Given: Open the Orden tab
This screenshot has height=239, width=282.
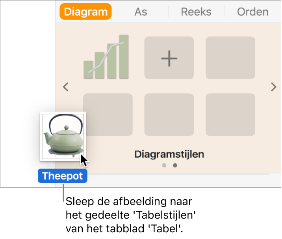Looking at the screenshot, I should click(x=252, y=12).
